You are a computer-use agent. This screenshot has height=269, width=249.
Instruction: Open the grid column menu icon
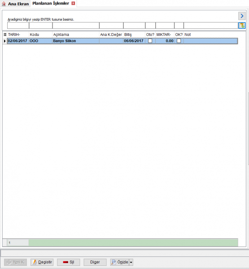coord(5,35)
